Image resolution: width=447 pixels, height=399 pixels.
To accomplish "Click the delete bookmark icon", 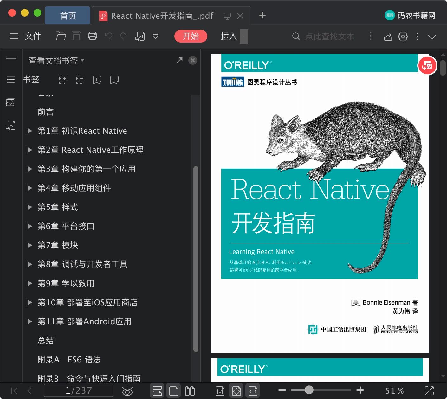I will click(x=114, y=79).
